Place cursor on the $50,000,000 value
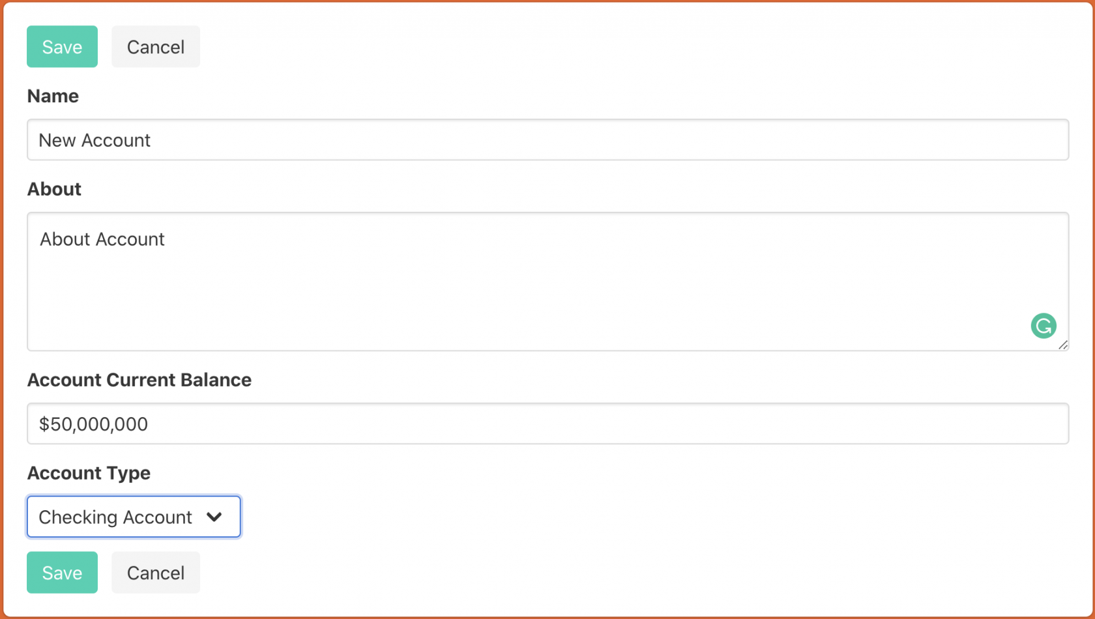 pos(93,425)
